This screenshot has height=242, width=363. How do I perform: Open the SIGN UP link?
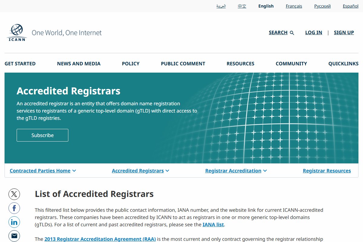(344, 33)
